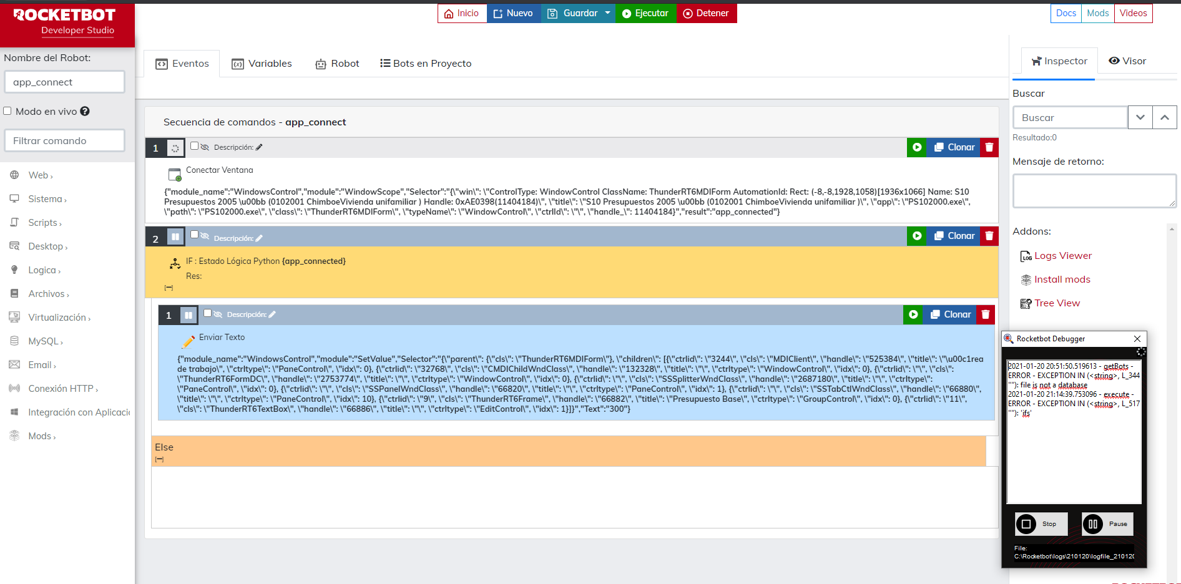Delete the nested Enviar Texto command
The image size is (1181, 584).
985,314
